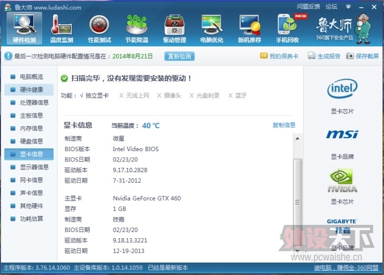
Task: Select 显卡信息 in the sidebar
Action: click(x=29, y=154)
